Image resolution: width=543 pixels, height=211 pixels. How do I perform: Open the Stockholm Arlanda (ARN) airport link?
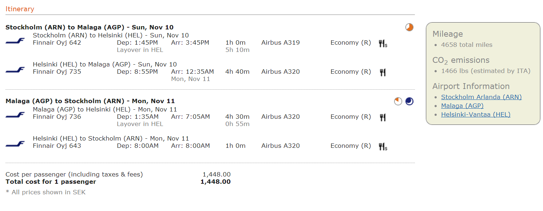coord(481,97)
